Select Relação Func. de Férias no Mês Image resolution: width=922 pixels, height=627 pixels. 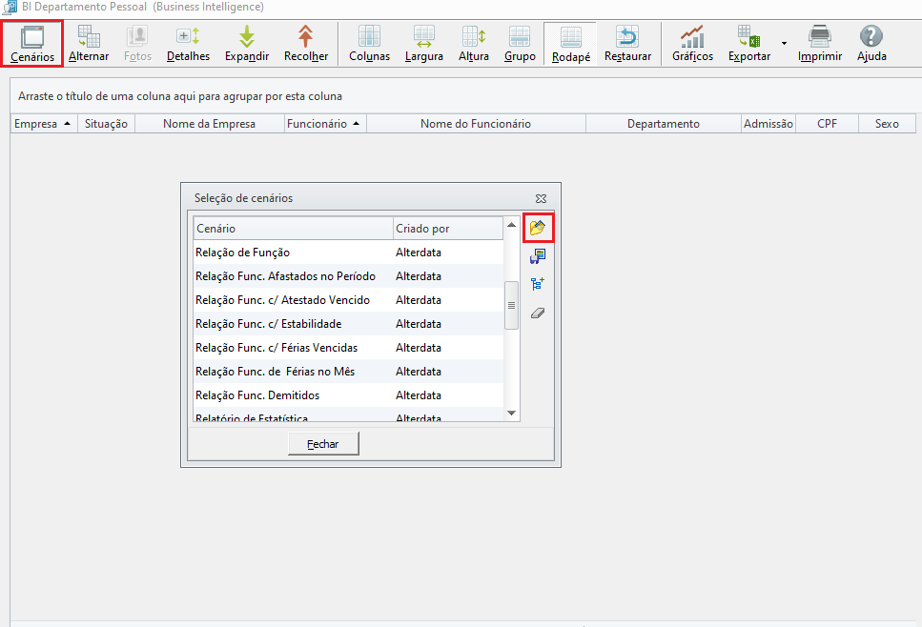(x=348, y=372)
